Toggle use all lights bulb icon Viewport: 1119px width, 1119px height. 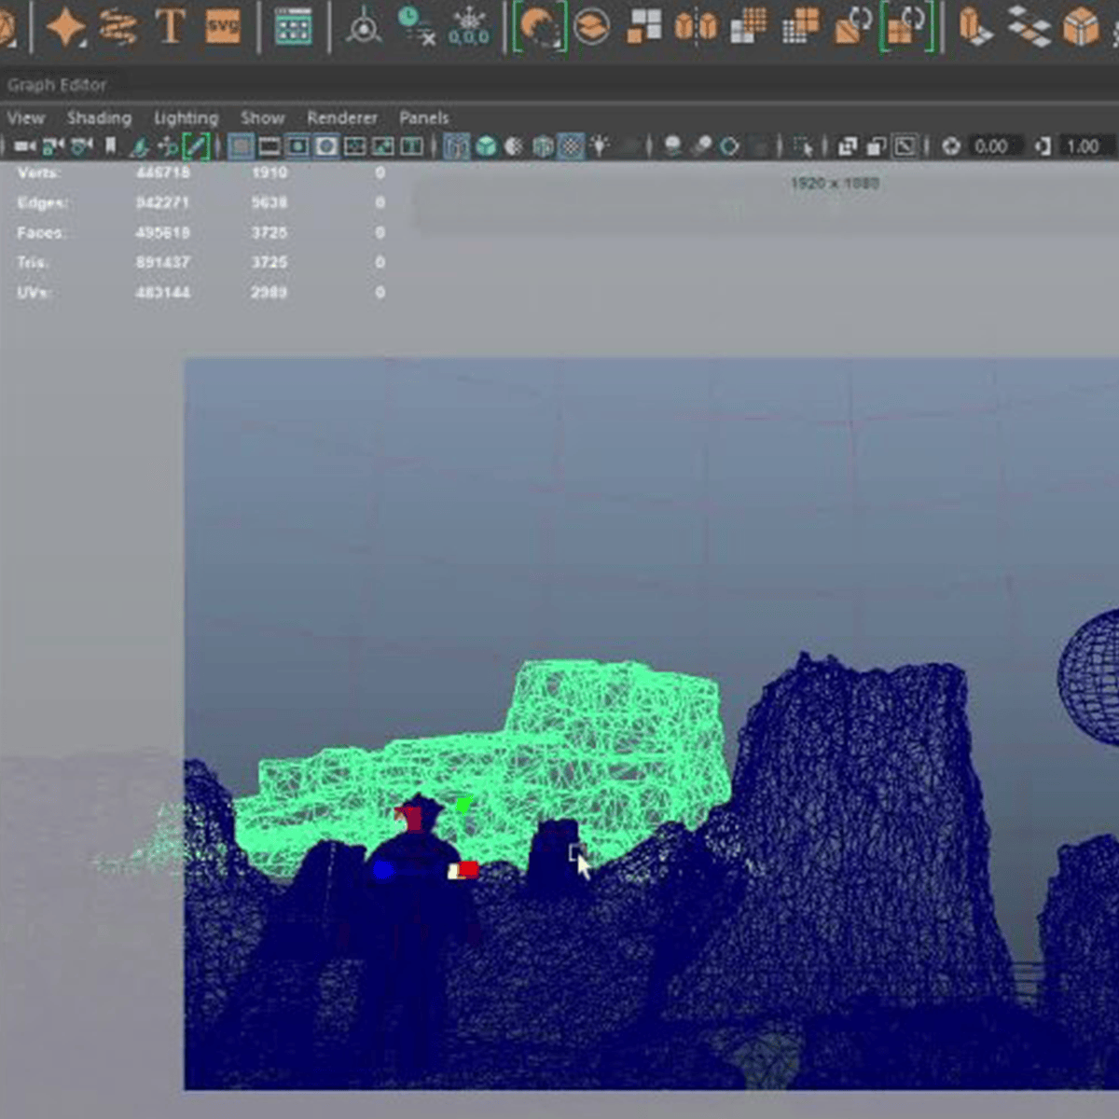pos(600,146)
